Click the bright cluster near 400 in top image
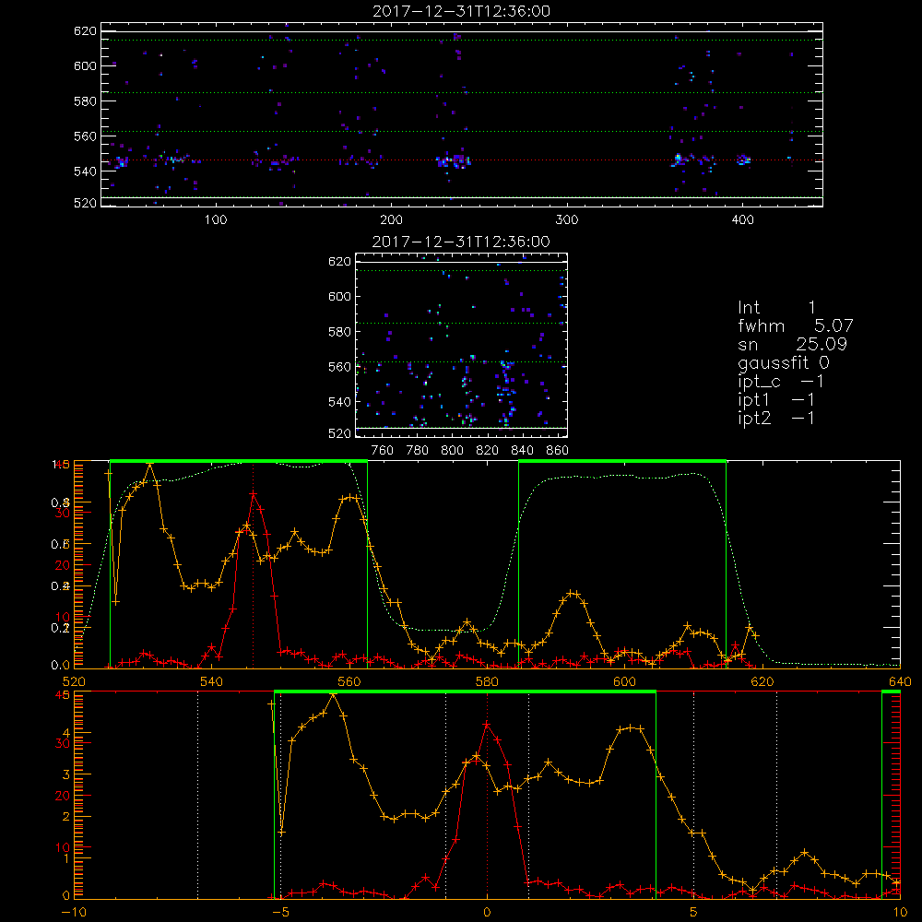The height and width of the screenshot is (922, 922). coord(744,160)
